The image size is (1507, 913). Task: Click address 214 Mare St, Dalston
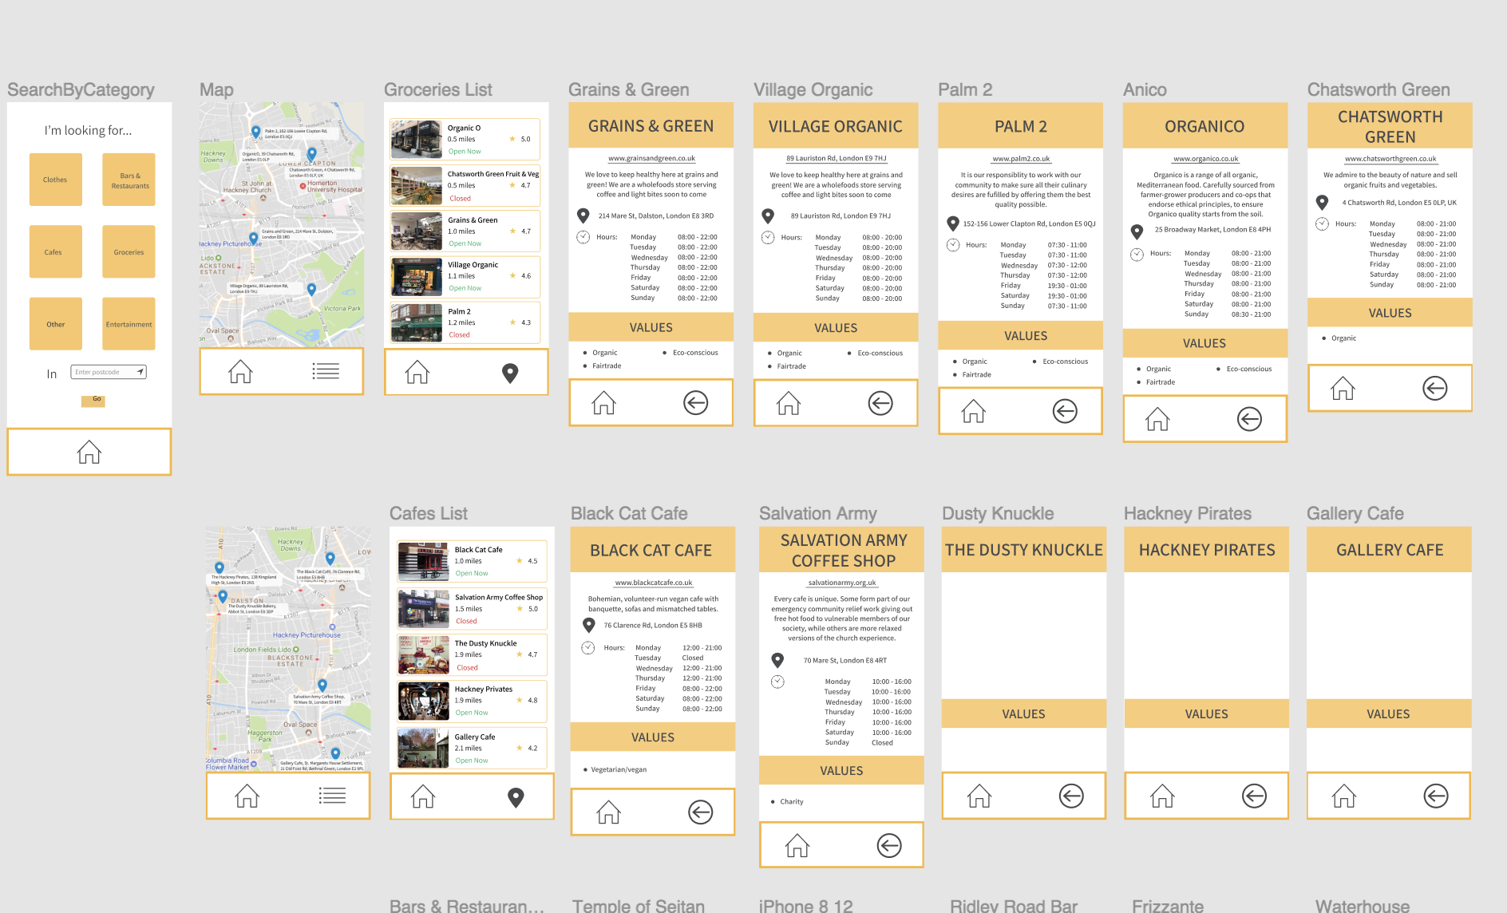point(656,215)
